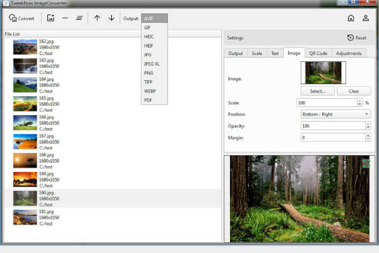
Task: Click the remove file minus icon
Action: click(x=65, y=18)
